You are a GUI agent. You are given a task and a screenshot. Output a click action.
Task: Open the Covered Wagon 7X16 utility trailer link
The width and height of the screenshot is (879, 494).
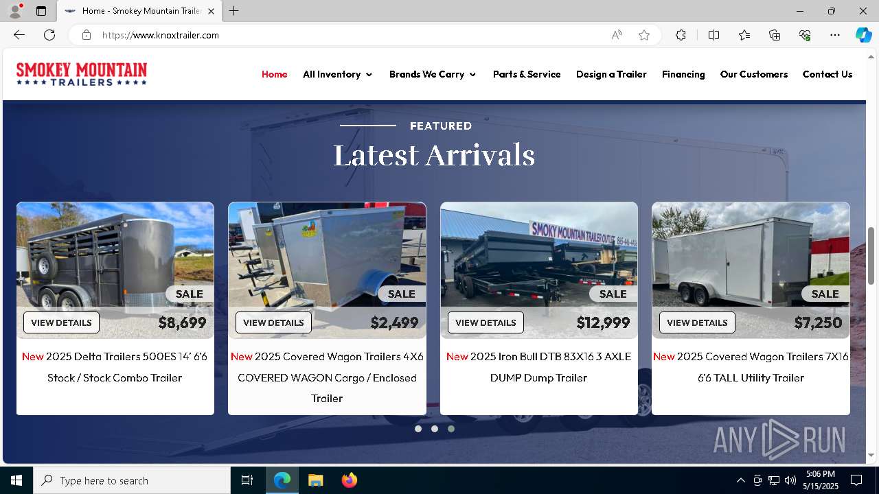pyautogui.click(x=751, y=367)
